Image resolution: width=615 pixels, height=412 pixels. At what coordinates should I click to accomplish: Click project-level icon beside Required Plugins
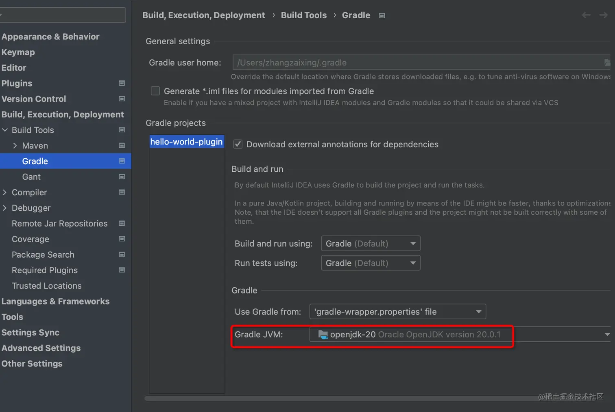tap(122, 270)
